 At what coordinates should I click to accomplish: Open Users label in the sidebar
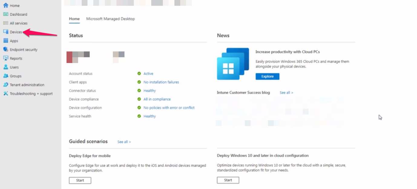coord(14,67)
